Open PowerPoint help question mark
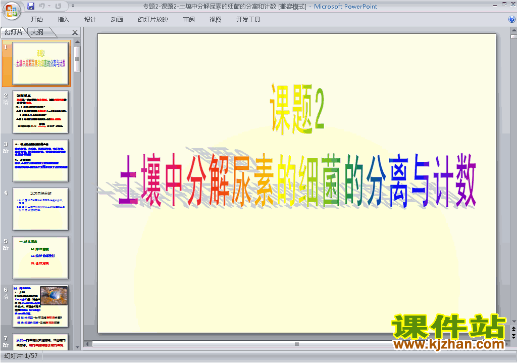Image resolution: width=517 pixels, height=363 pixels. 512,20
